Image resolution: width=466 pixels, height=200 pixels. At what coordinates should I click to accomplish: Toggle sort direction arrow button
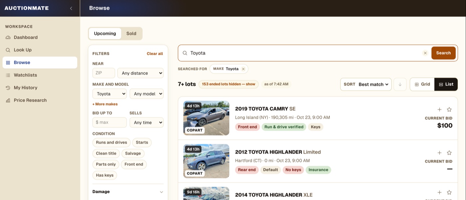pyautogui.click(x=400, y=84)
